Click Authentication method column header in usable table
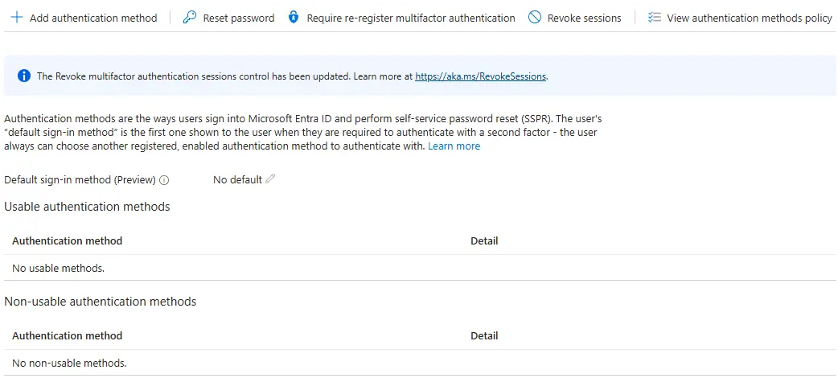Screen dimensions: 838x378 pos(68,240)
